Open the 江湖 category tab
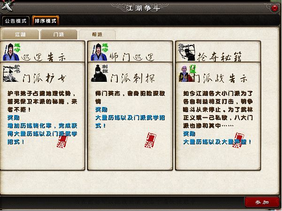 click(x=20, y=35)
